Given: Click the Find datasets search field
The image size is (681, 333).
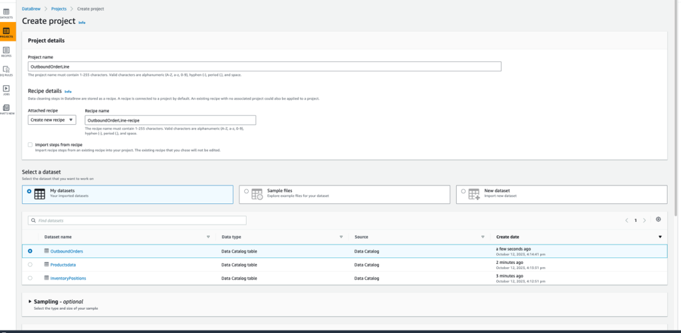Looking at the screenshot, I should (x=137, y=221).
